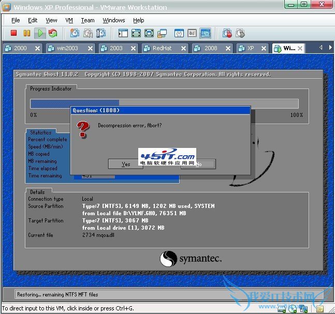335x314 pixels.
Task: Close the XP tab
Action: 264,48
